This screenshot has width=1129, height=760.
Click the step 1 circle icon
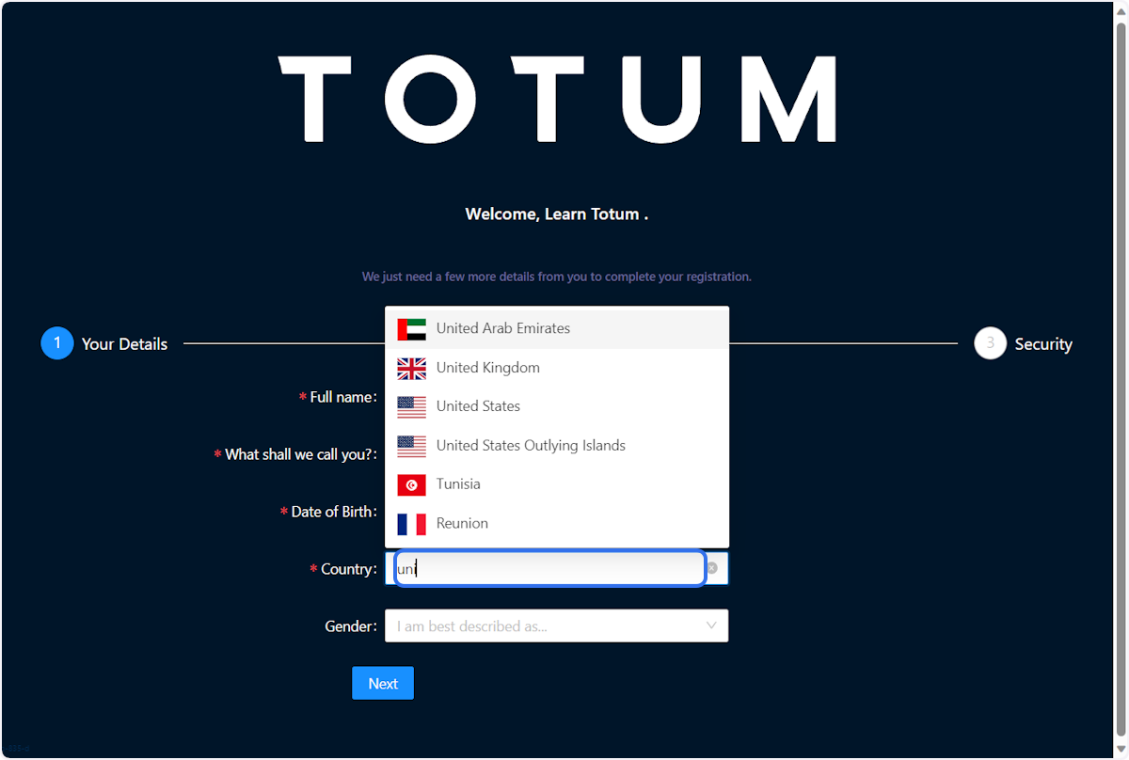(56, 343)
